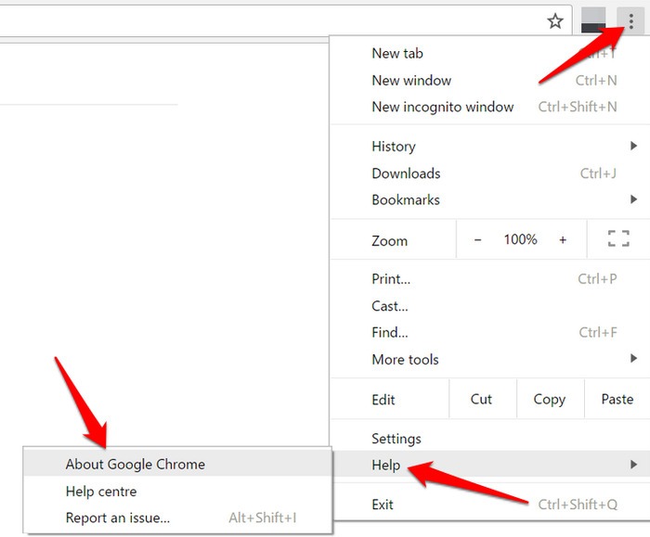Open Settings from the menu
Viewport: 650px width, 537px height.
point(490,439)
